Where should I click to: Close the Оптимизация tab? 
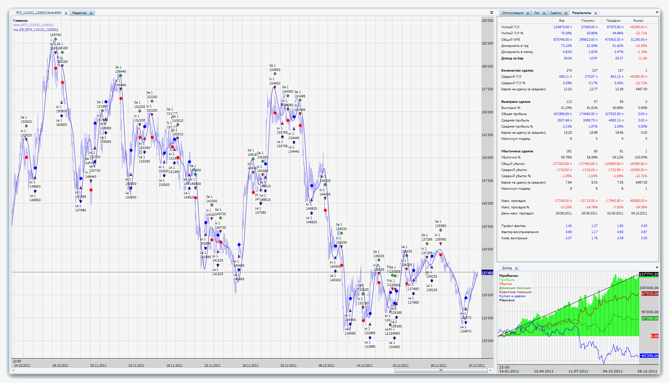coord(528,13)
